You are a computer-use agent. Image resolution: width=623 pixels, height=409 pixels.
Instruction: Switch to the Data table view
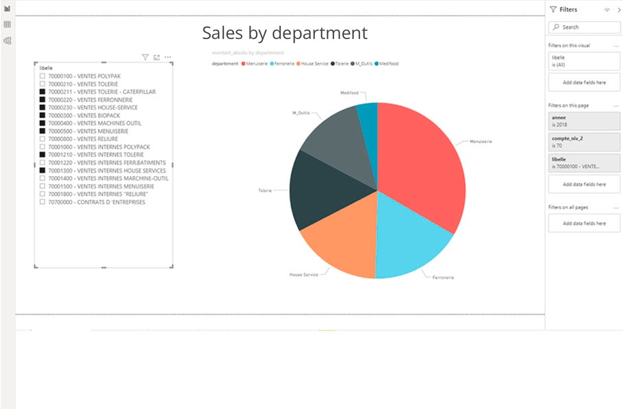(8, 25)
